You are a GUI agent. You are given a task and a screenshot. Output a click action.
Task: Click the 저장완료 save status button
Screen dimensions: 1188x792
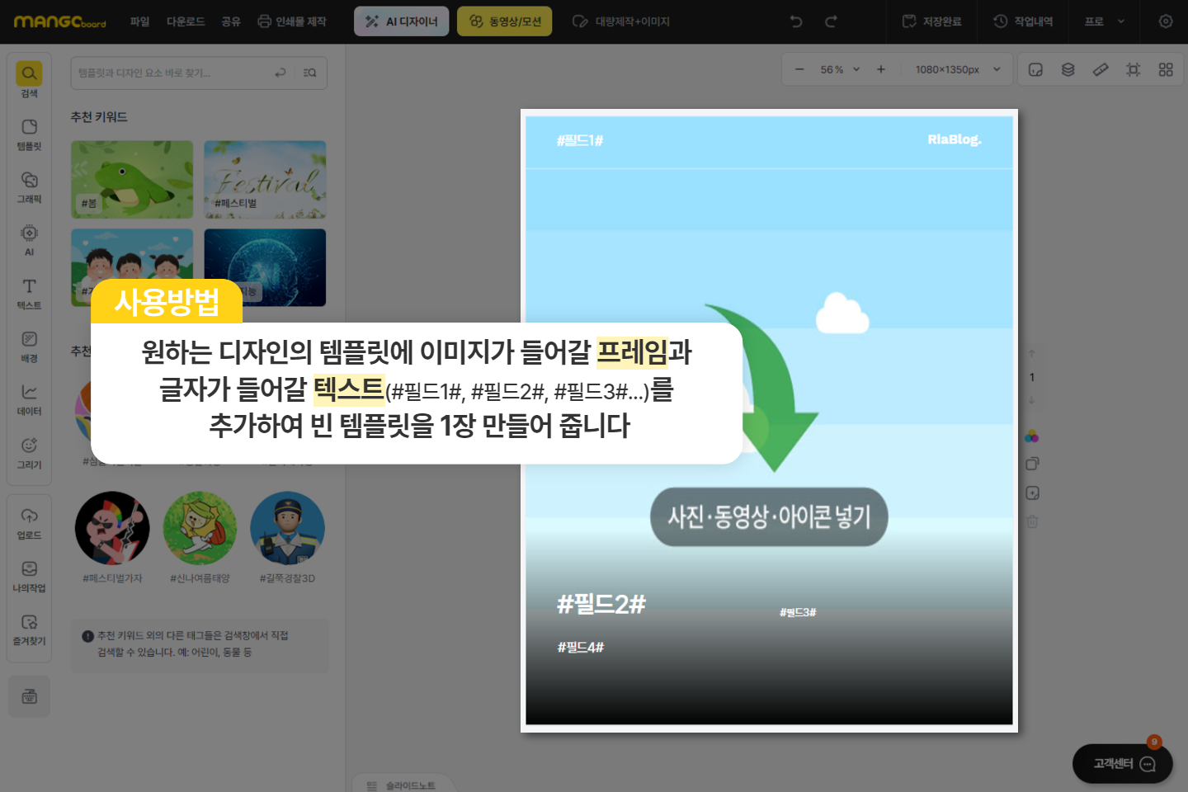coord(932,21)
